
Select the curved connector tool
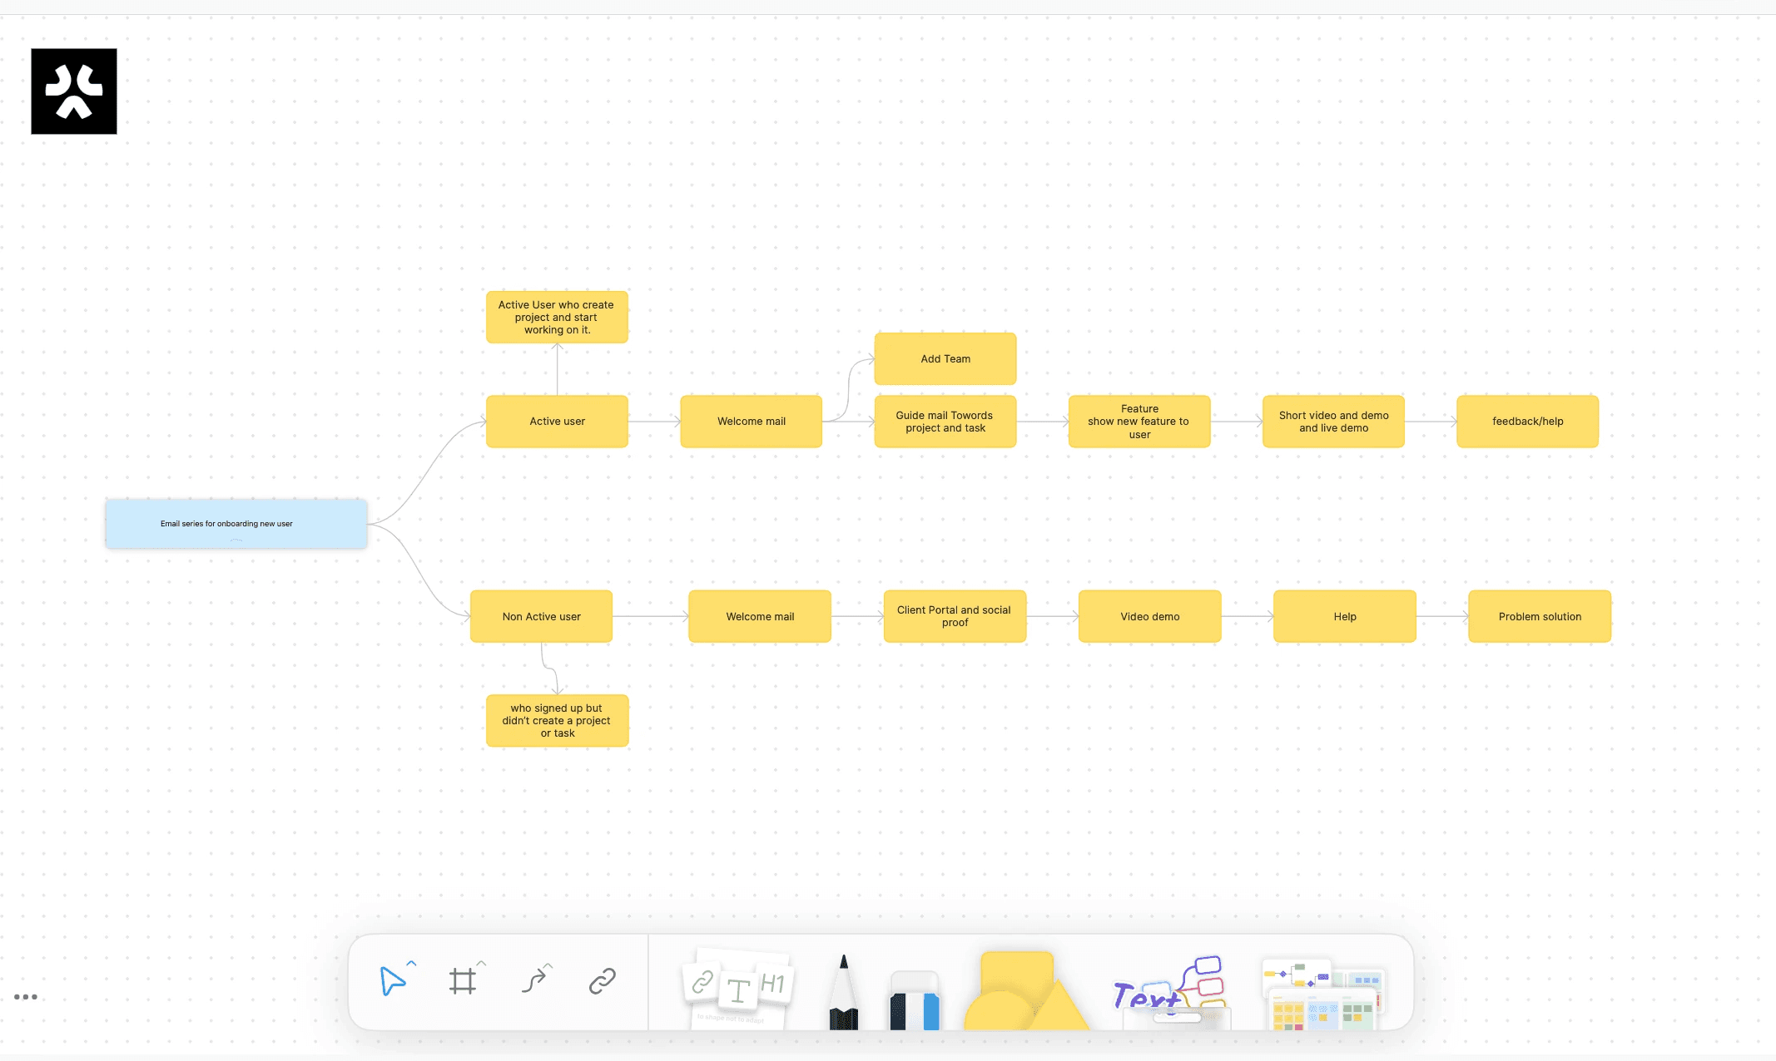coord(533,981)
